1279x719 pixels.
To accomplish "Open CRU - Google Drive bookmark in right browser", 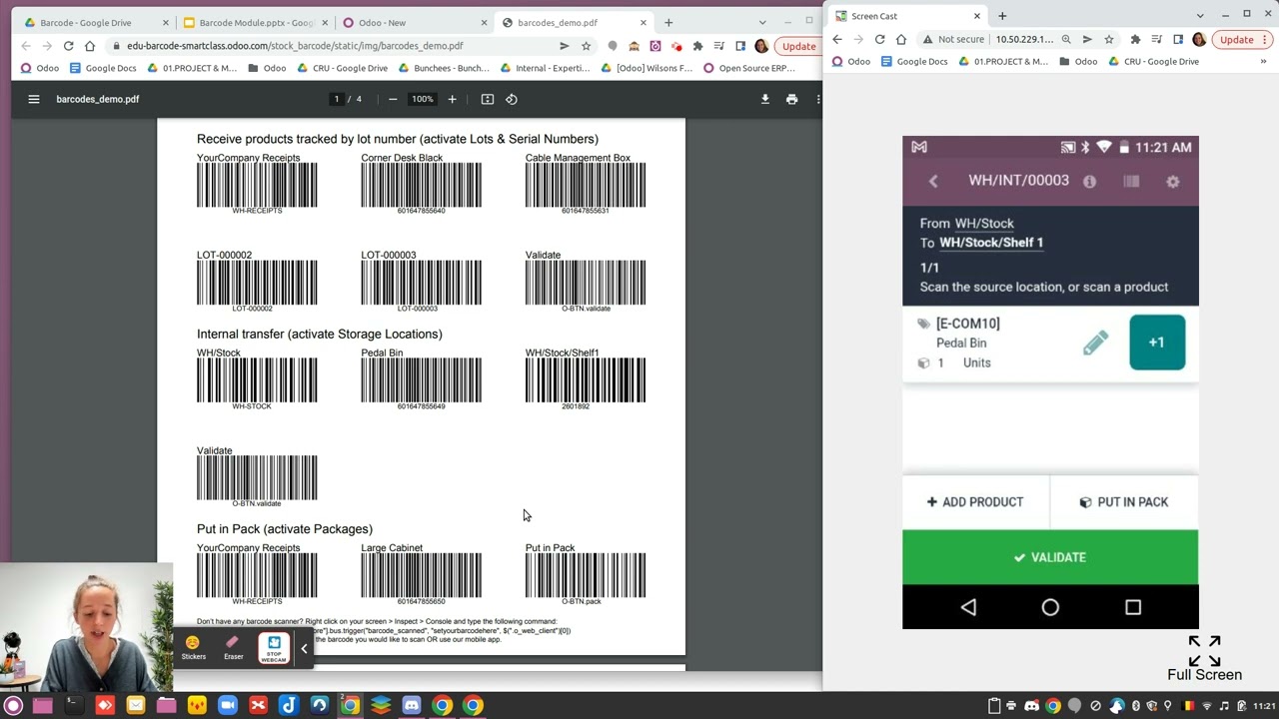I will (1152, 62).
